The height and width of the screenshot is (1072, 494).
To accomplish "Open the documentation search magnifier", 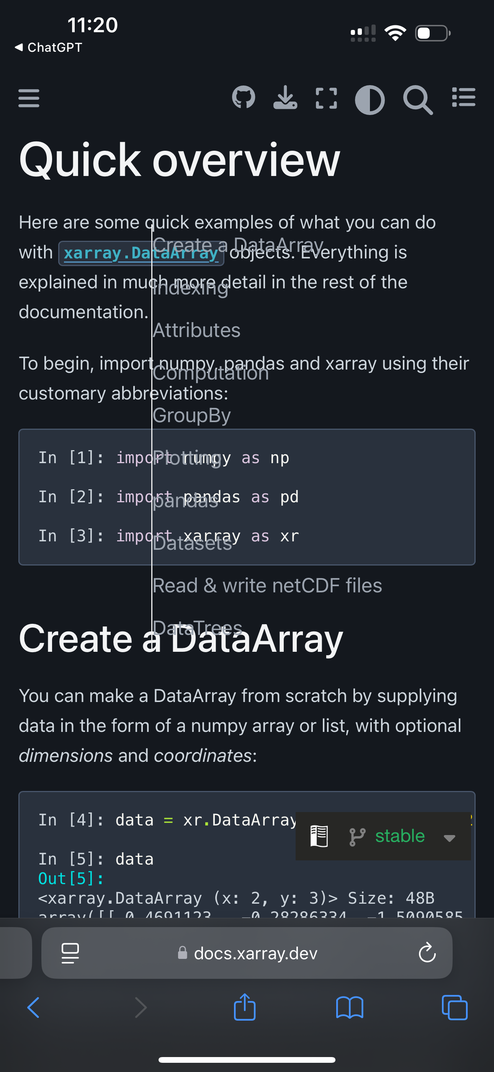I will (x=417, y=100).
